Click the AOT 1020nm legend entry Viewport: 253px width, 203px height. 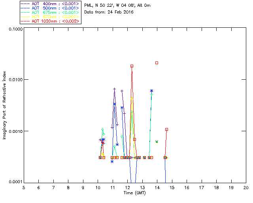pyautogui.click(x=50, y=21)
